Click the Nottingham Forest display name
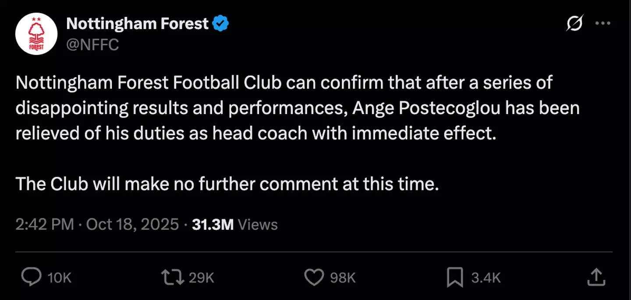This screenshot has height=300, width=631. pos(137,24)
